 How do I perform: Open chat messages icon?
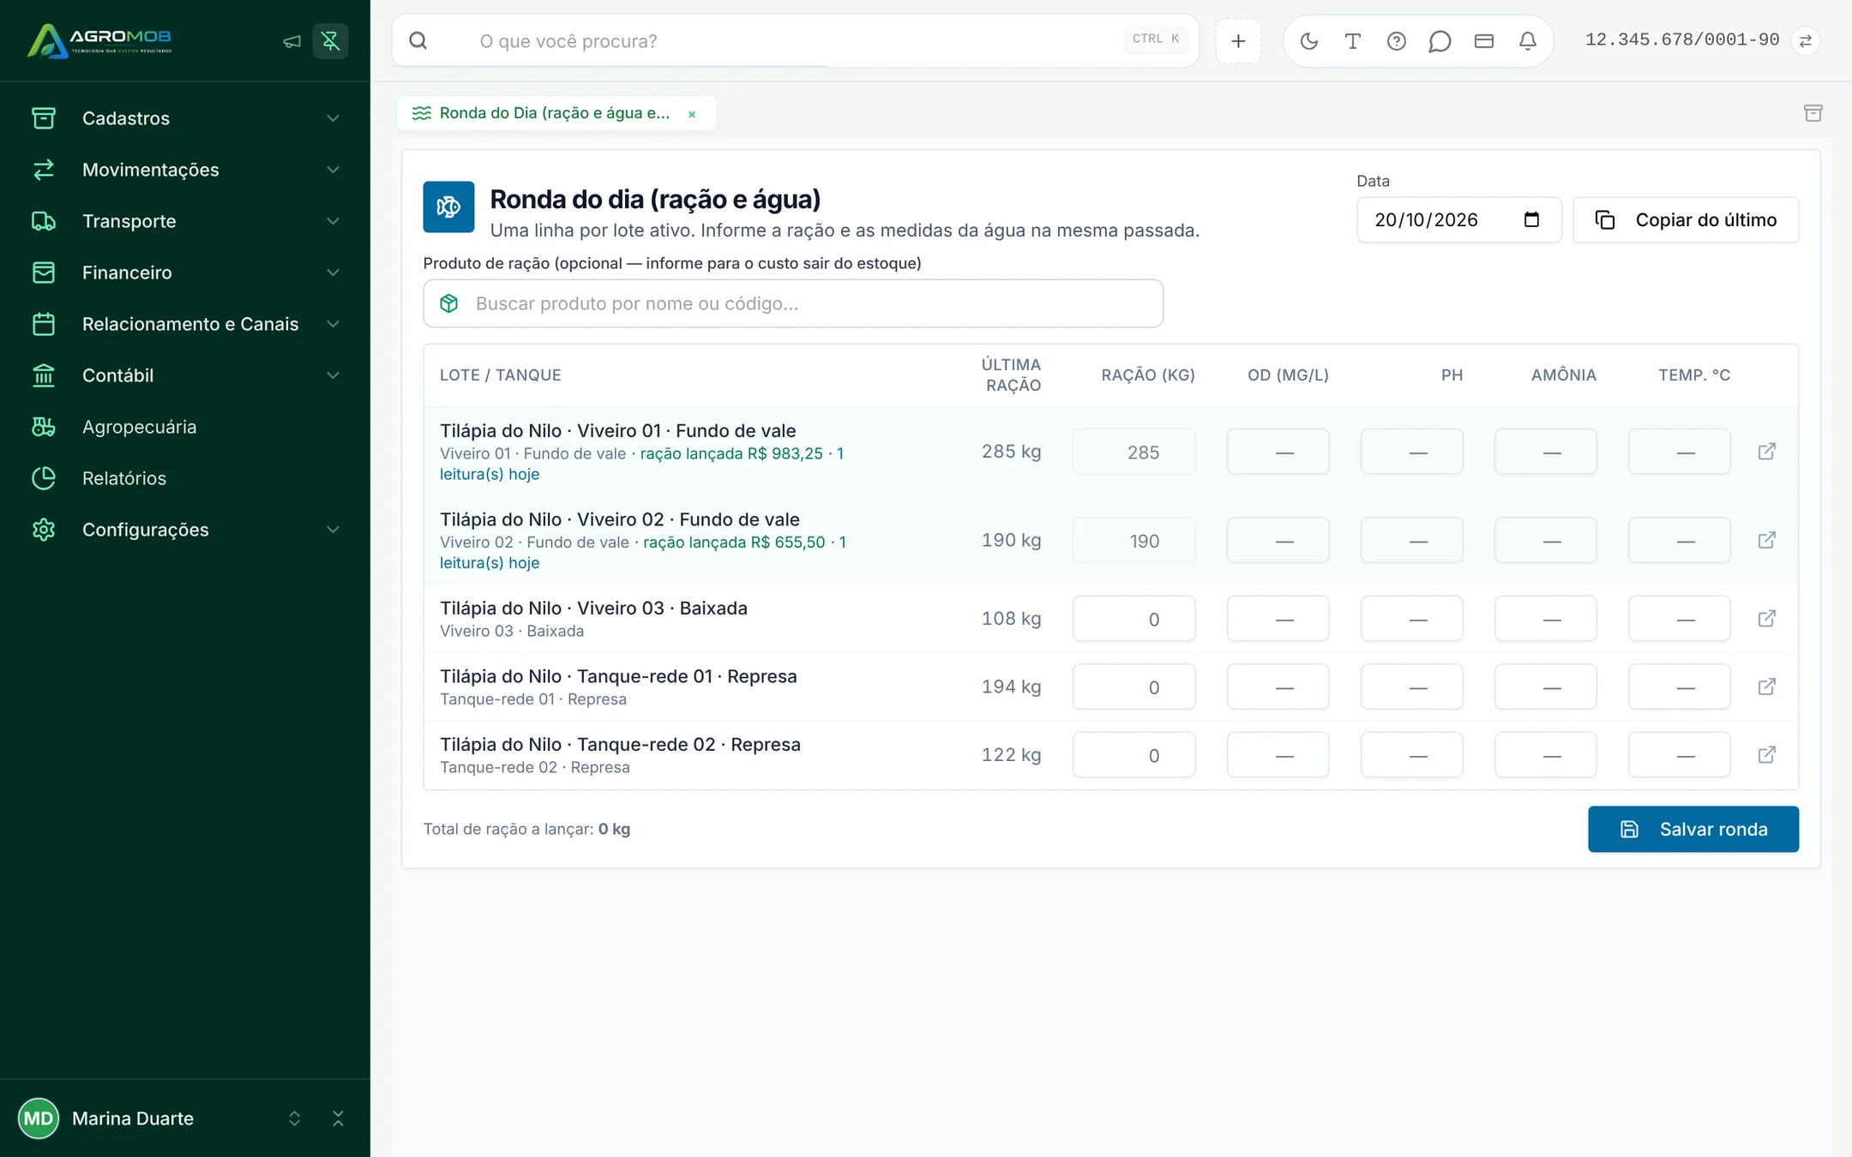pos(1440,40)
